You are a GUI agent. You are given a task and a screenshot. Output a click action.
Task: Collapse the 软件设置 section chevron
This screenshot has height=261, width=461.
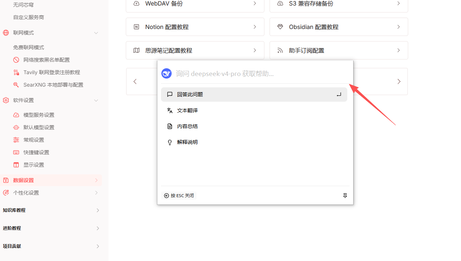tap(96, 100)
